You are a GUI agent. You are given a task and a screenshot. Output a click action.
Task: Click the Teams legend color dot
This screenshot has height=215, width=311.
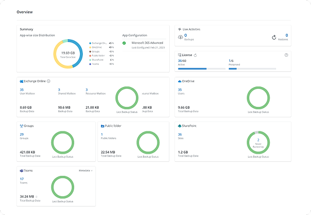(90, 64)
